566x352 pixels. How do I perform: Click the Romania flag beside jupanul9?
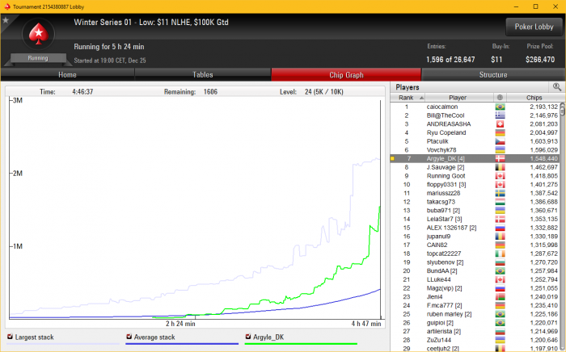(500, 237)
